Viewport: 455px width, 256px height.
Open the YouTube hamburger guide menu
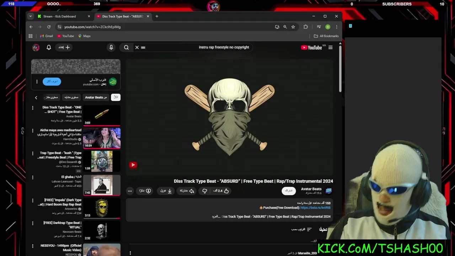(330, 47)
